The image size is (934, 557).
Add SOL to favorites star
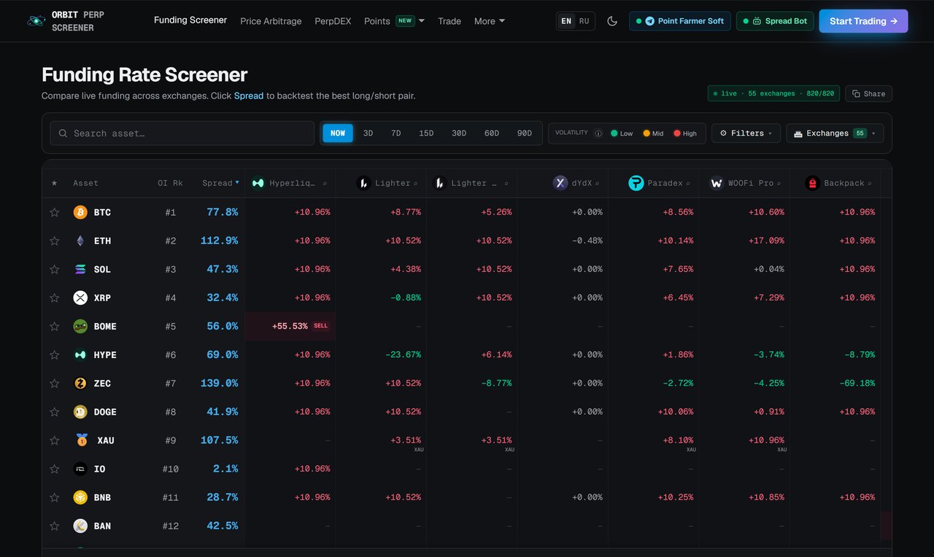pyautogui.click(x=54, y=269)
